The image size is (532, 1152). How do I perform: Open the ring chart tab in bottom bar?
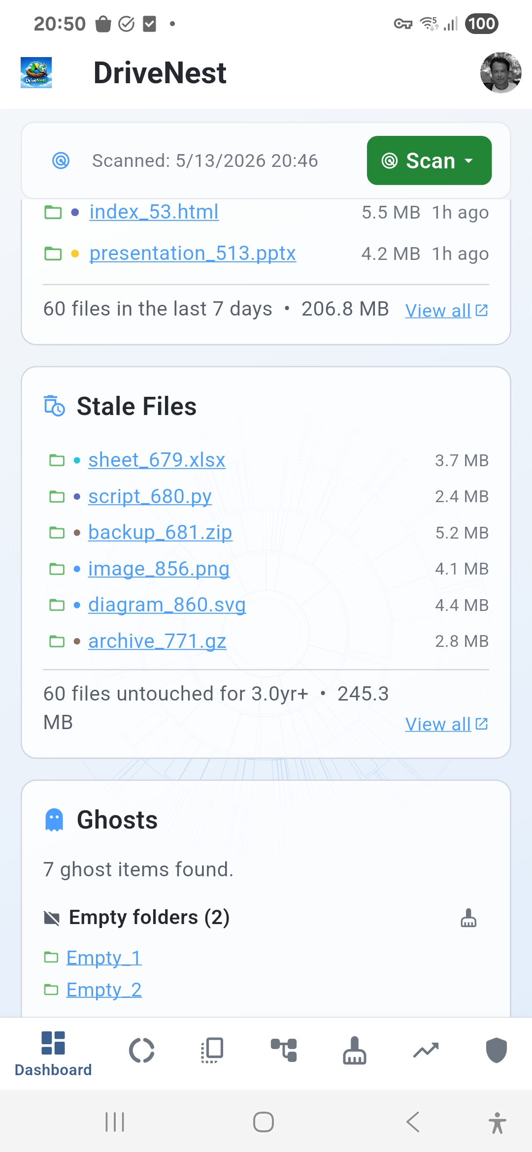click(x=142, y=1051)
